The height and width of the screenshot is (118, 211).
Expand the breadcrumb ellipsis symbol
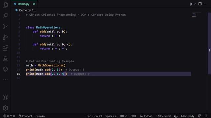point(35,10)
